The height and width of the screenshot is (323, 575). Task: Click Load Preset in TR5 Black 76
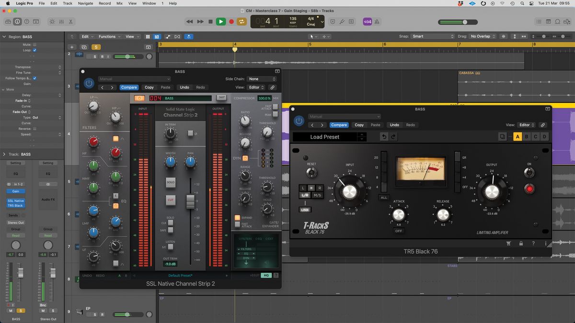point(325,136)
